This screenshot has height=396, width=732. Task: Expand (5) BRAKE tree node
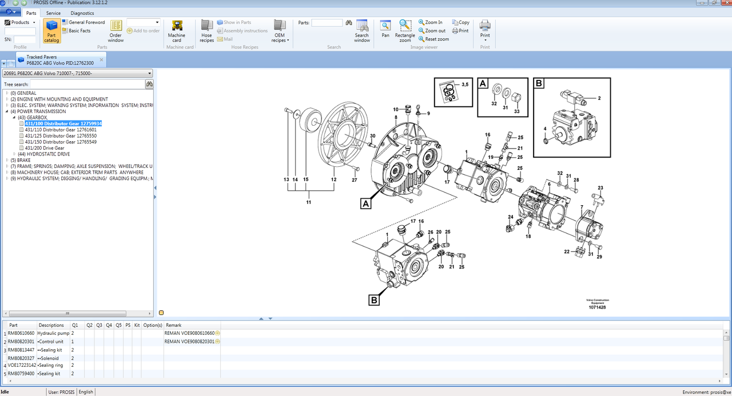[x=7, y=160]
